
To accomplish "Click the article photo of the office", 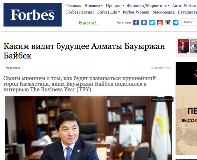I will coord(88,128).
